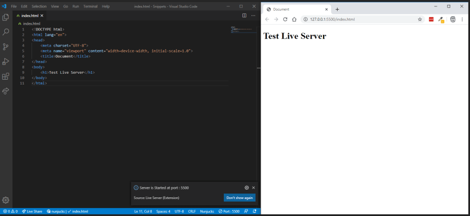Bookmark this page with star icon
470x216 pixels.
point(420,19)
